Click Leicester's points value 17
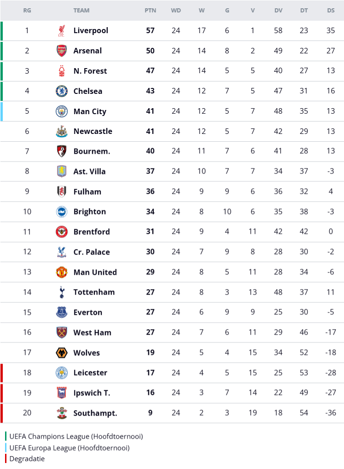This screenshot has height=469, width=344. [x=150, y=373]
